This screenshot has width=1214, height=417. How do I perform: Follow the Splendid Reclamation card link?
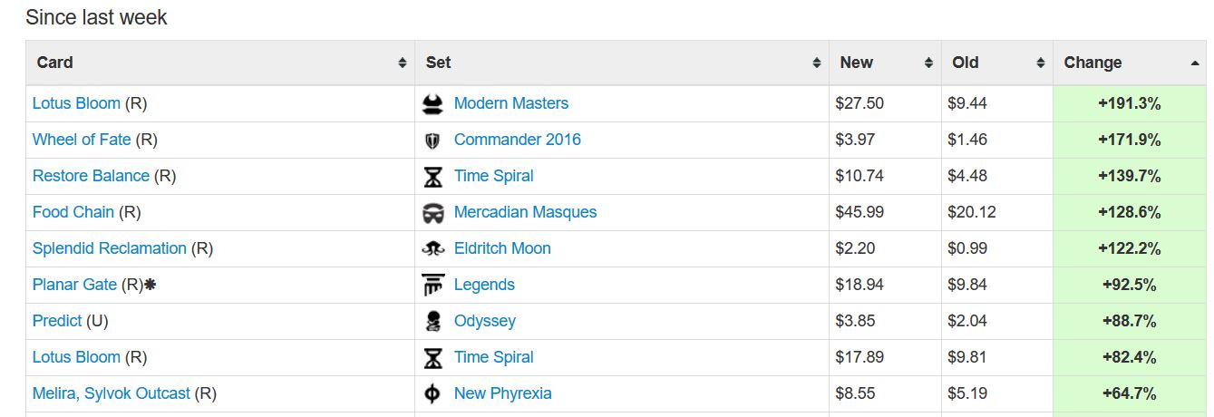coord(110,248)
